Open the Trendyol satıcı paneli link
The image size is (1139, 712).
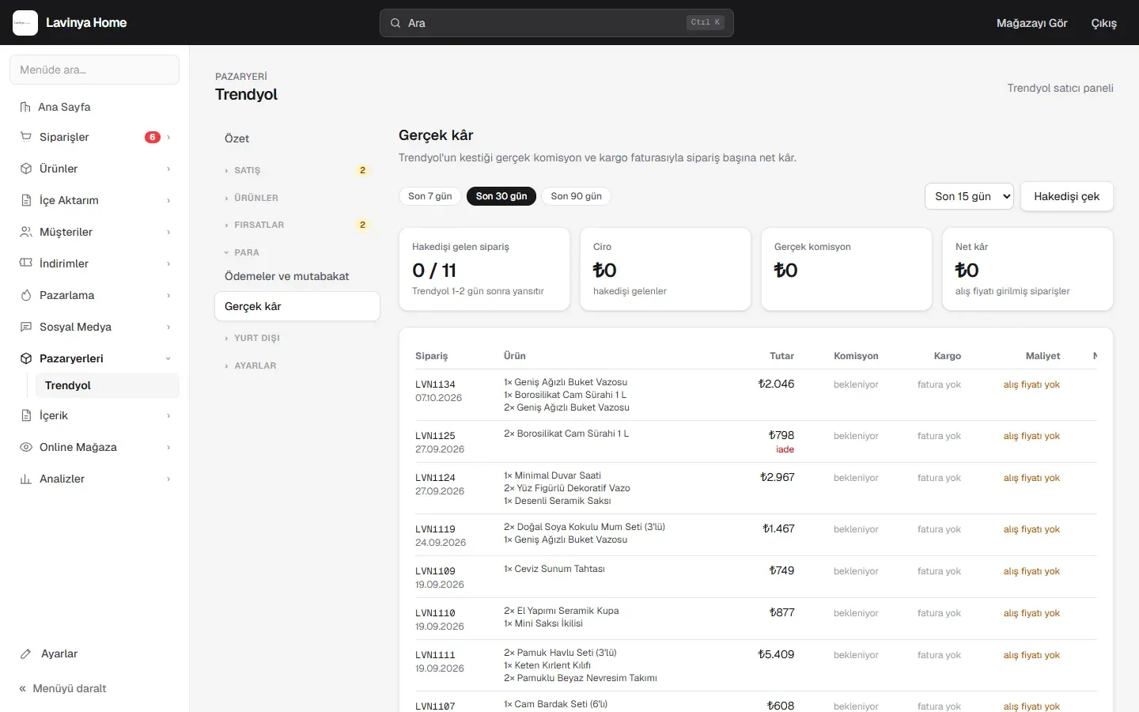[1061, 88]
